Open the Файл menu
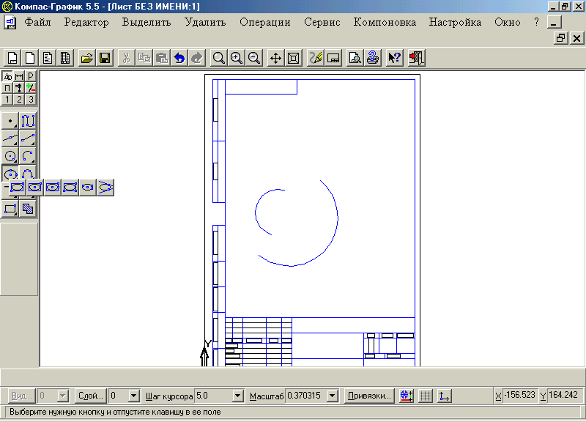Screen dimensions: 586x422 [38, 22]
